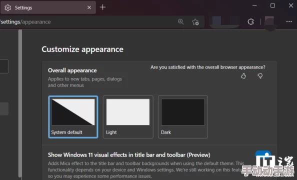
Task: Select the Settings tab
Action: (48, 7)
